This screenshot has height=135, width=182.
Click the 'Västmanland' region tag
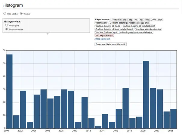click(101, 23)
